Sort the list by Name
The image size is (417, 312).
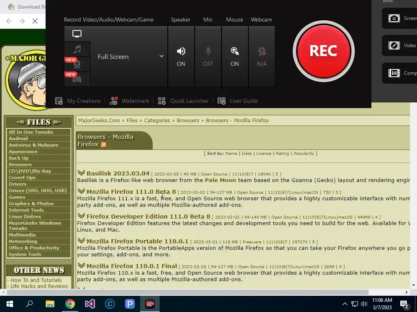pyautogui.click(x=231, y=153)
